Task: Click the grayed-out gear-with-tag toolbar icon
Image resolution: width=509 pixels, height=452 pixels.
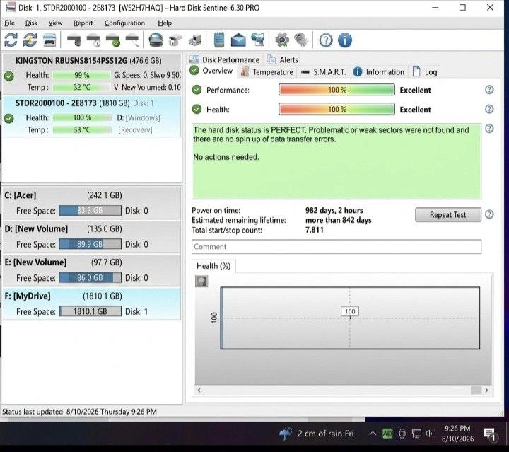Action: (301, 40)
